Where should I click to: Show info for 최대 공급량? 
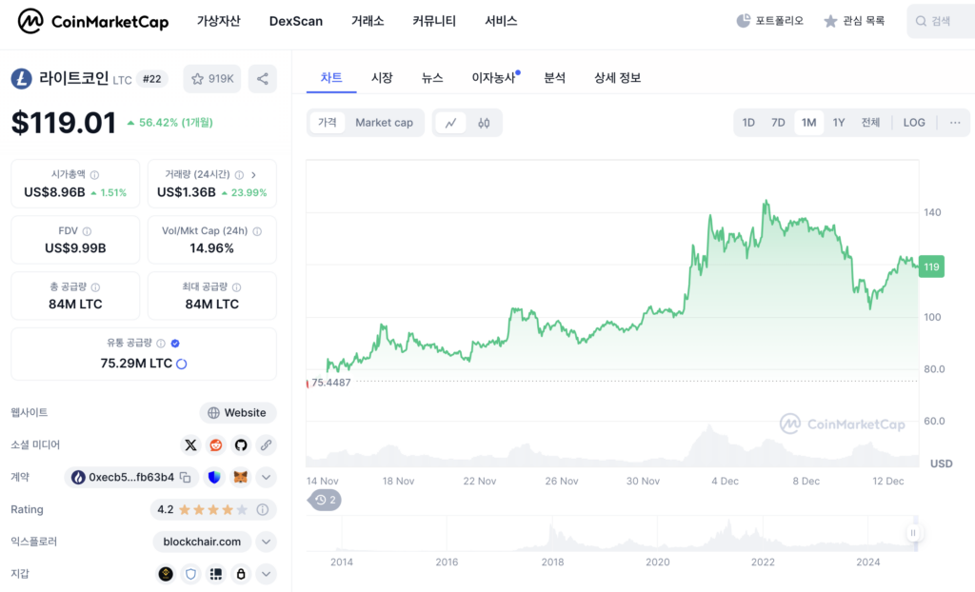coord(236,287)
